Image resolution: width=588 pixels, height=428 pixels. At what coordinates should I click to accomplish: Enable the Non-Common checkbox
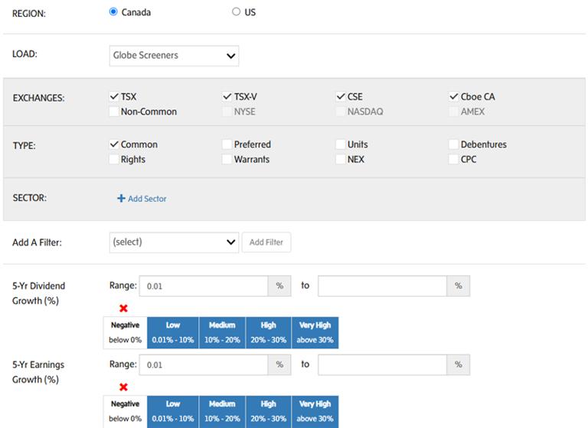(114, 112)
